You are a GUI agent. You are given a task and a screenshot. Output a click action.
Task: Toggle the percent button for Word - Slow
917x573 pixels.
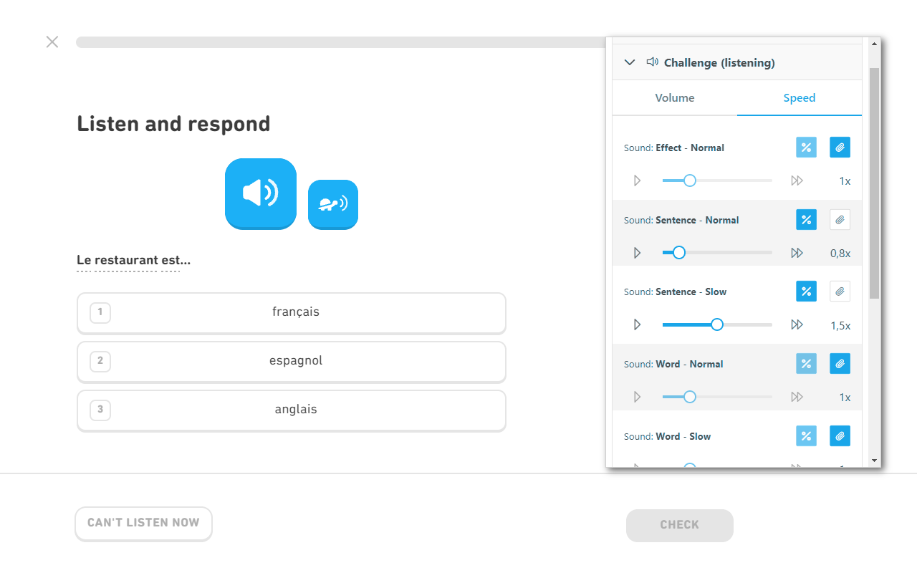pyautogui.click(x=806, y=435)
